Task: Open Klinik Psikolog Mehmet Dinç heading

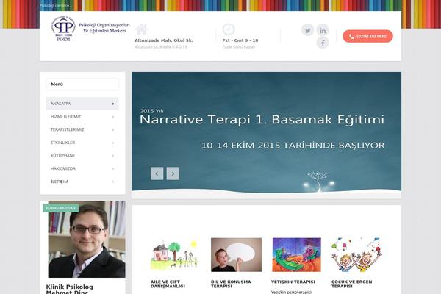Action: (70, 289)
